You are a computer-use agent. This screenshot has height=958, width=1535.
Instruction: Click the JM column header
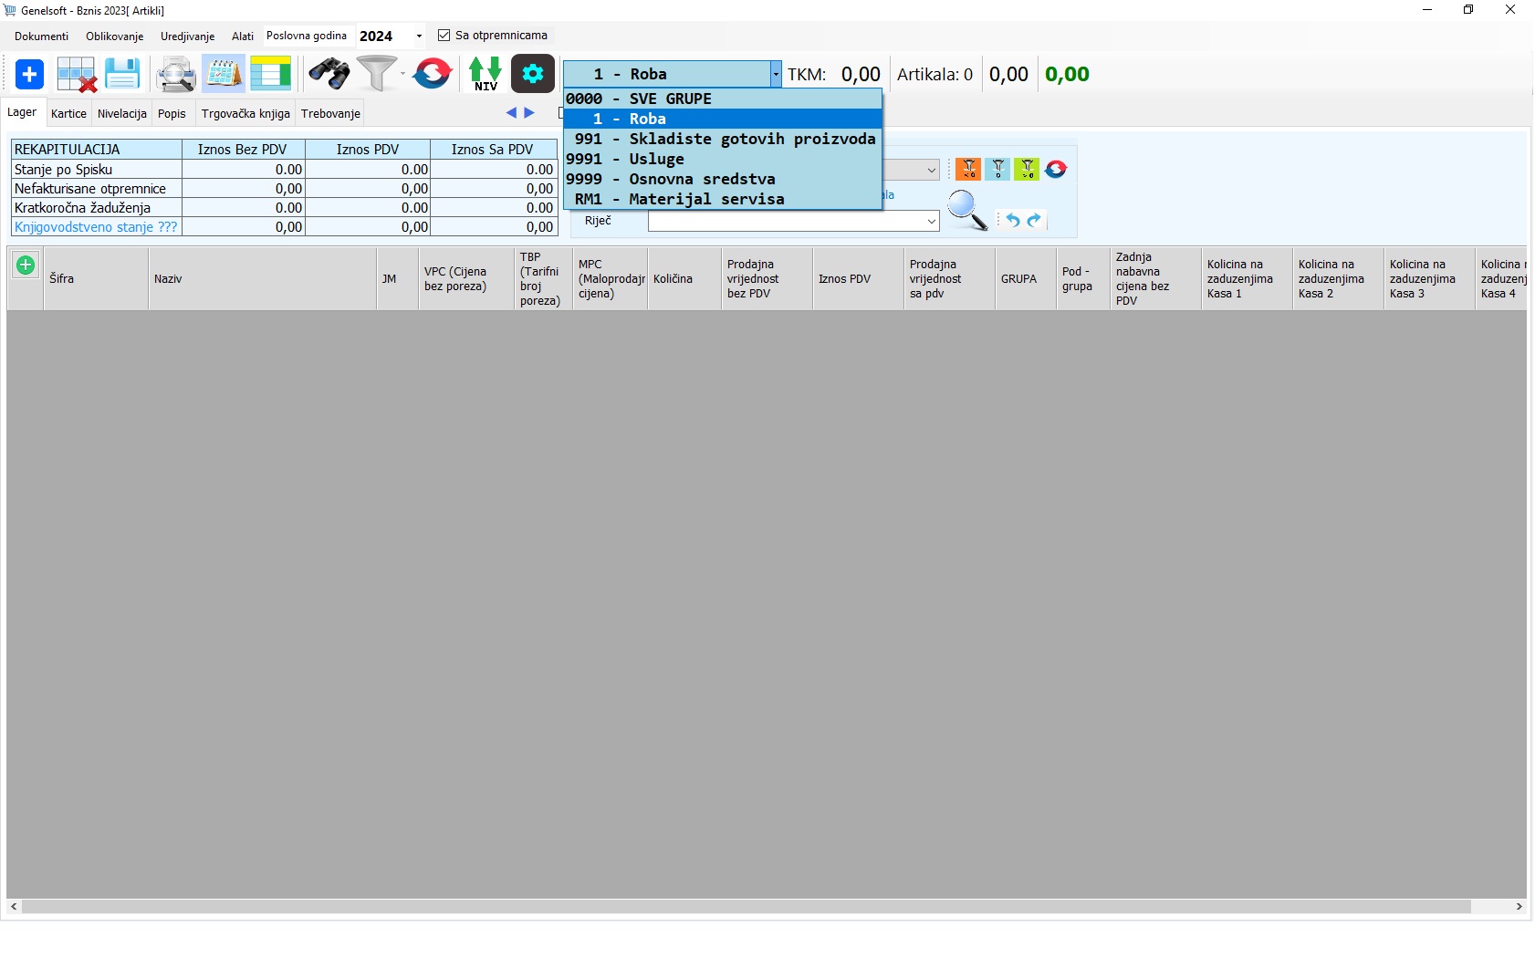coord(398,279)
